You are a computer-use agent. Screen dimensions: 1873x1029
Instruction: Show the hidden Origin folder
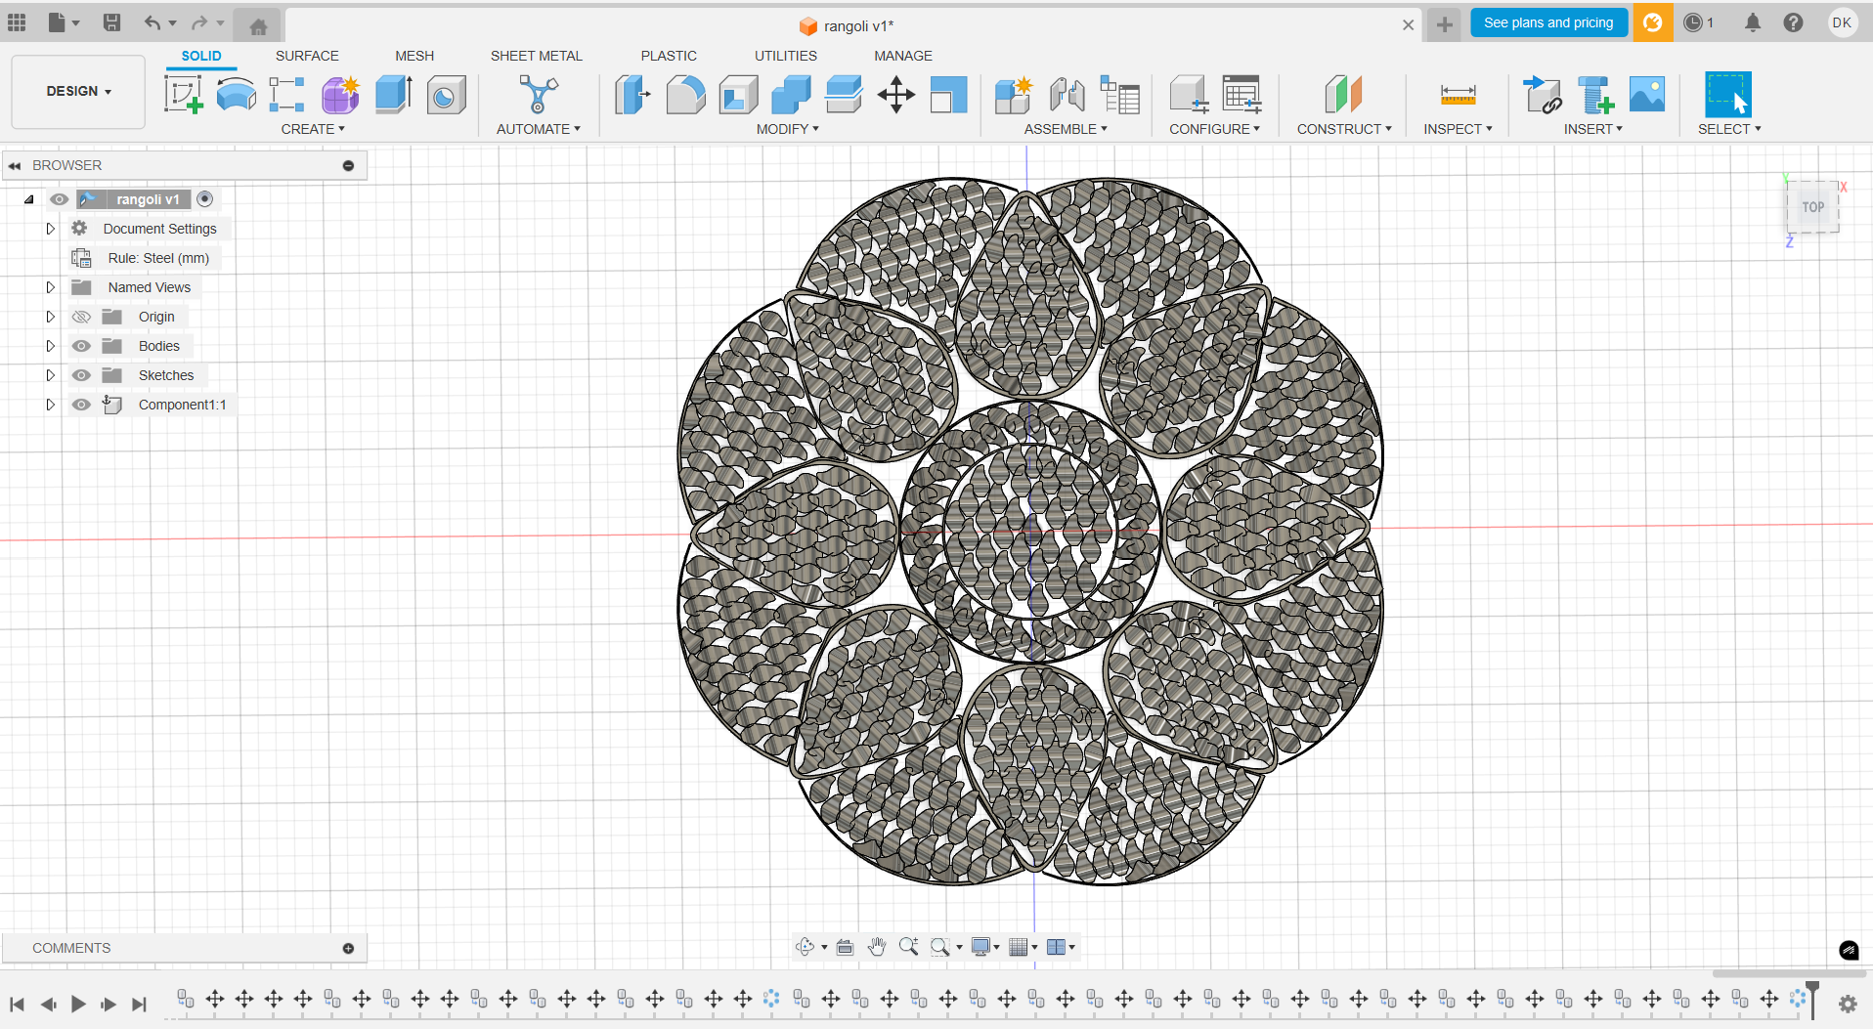click(81, 317)
